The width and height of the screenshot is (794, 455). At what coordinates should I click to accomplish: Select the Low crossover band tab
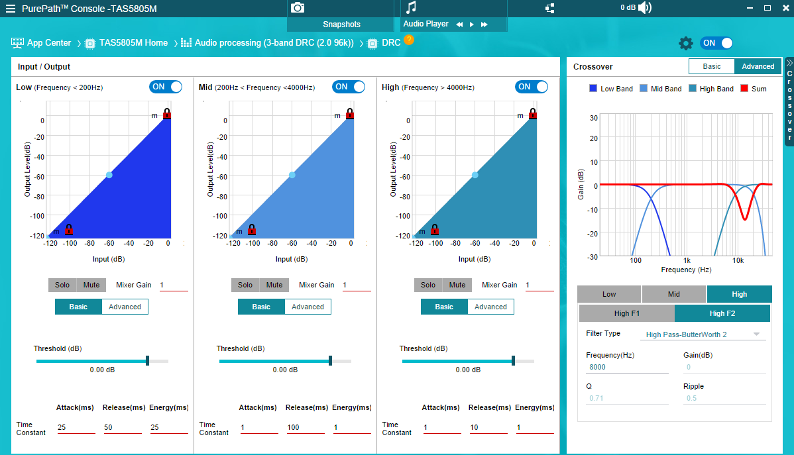pyautogui.click(x=609, y=294)
